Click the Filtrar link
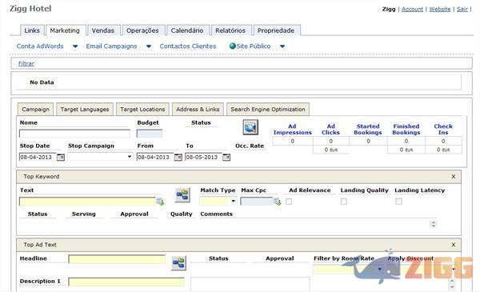Screen dimensions: 480x292 tap(26, 63)
